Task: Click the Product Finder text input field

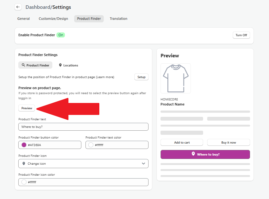Action: (x=83, y=127)
